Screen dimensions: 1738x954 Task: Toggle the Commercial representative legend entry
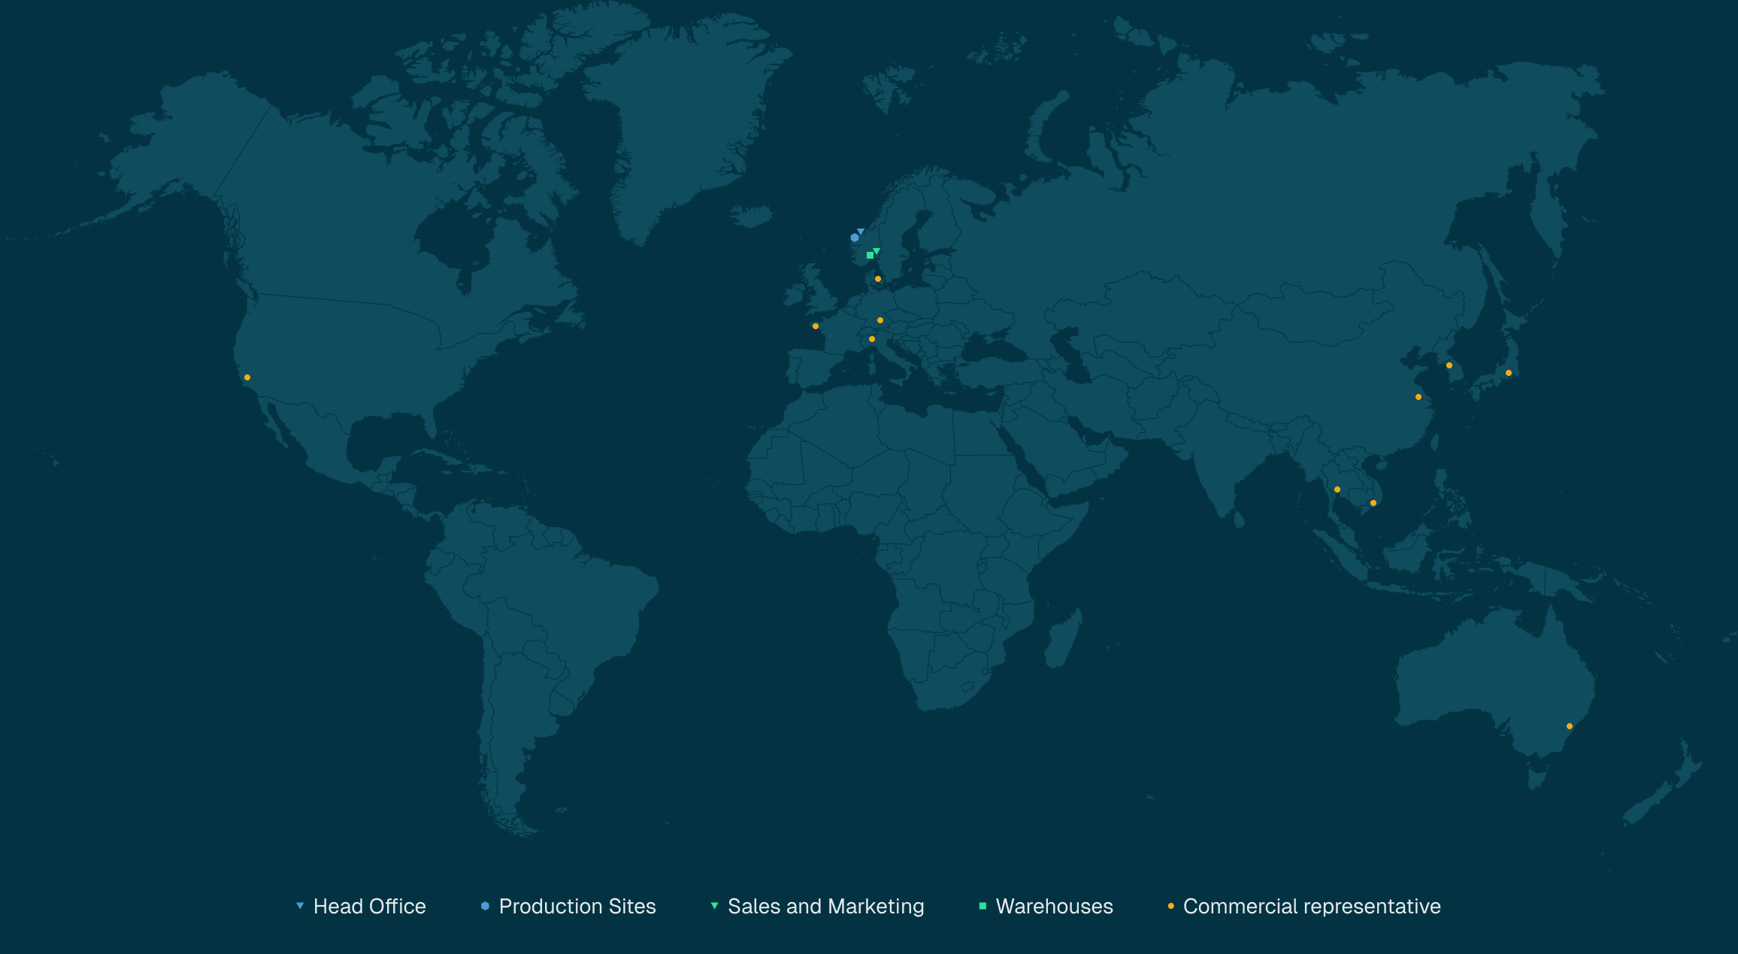point(1312,907)
